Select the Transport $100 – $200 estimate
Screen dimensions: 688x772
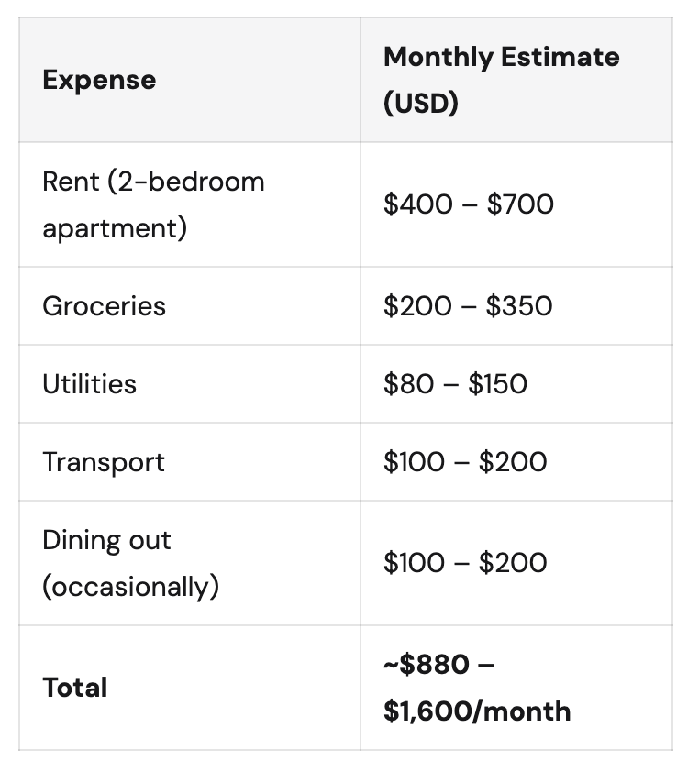click(x=465, y=461)
